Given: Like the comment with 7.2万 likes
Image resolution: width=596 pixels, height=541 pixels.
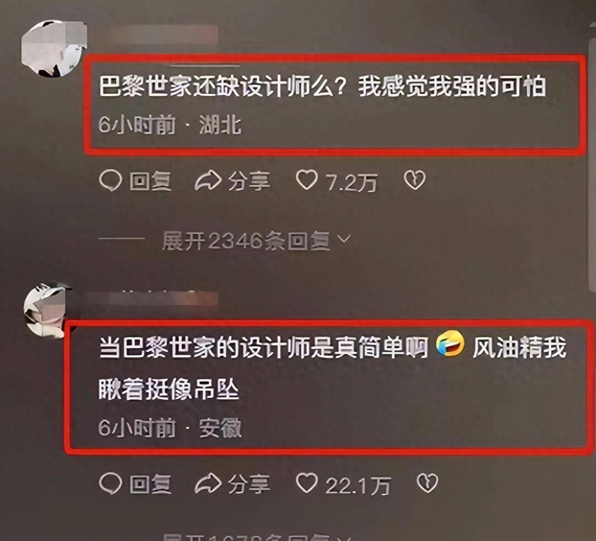Looking at the screenshot, I should pos(307,181).
